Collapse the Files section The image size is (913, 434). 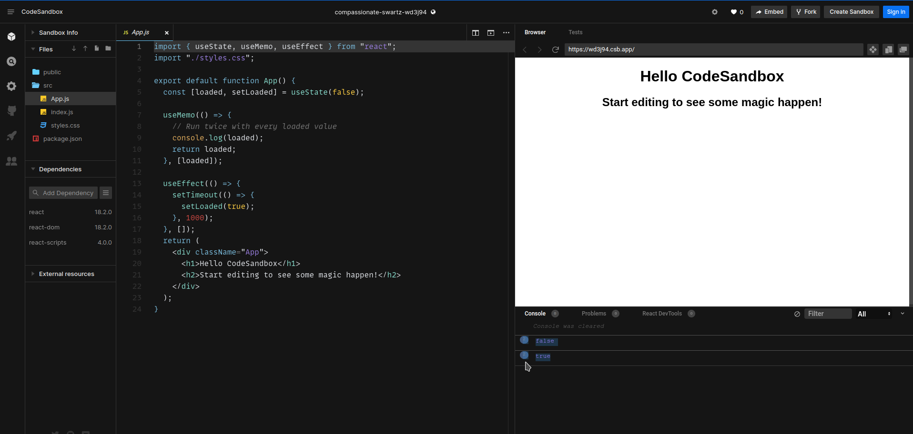[x=46, y=49]
